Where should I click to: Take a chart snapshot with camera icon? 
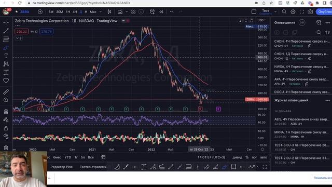coord(310,12)
